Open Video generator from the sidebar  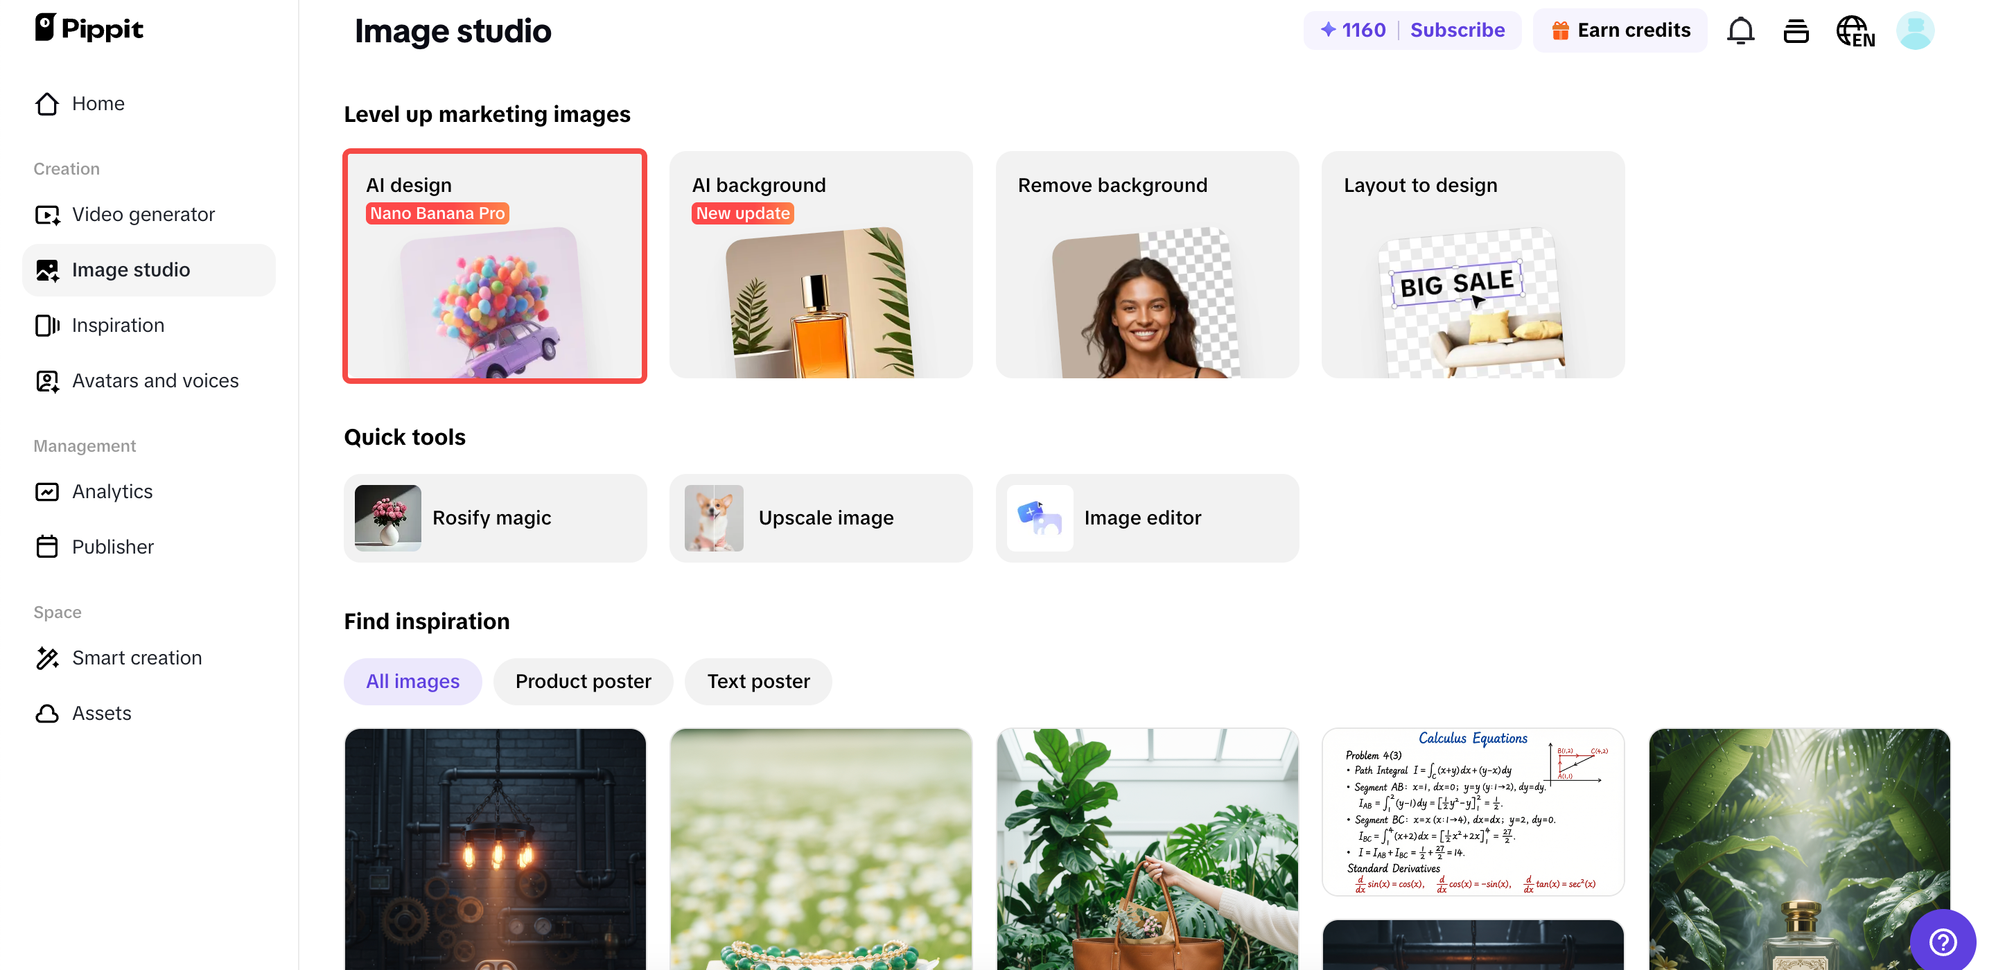[x=143, y=214]
